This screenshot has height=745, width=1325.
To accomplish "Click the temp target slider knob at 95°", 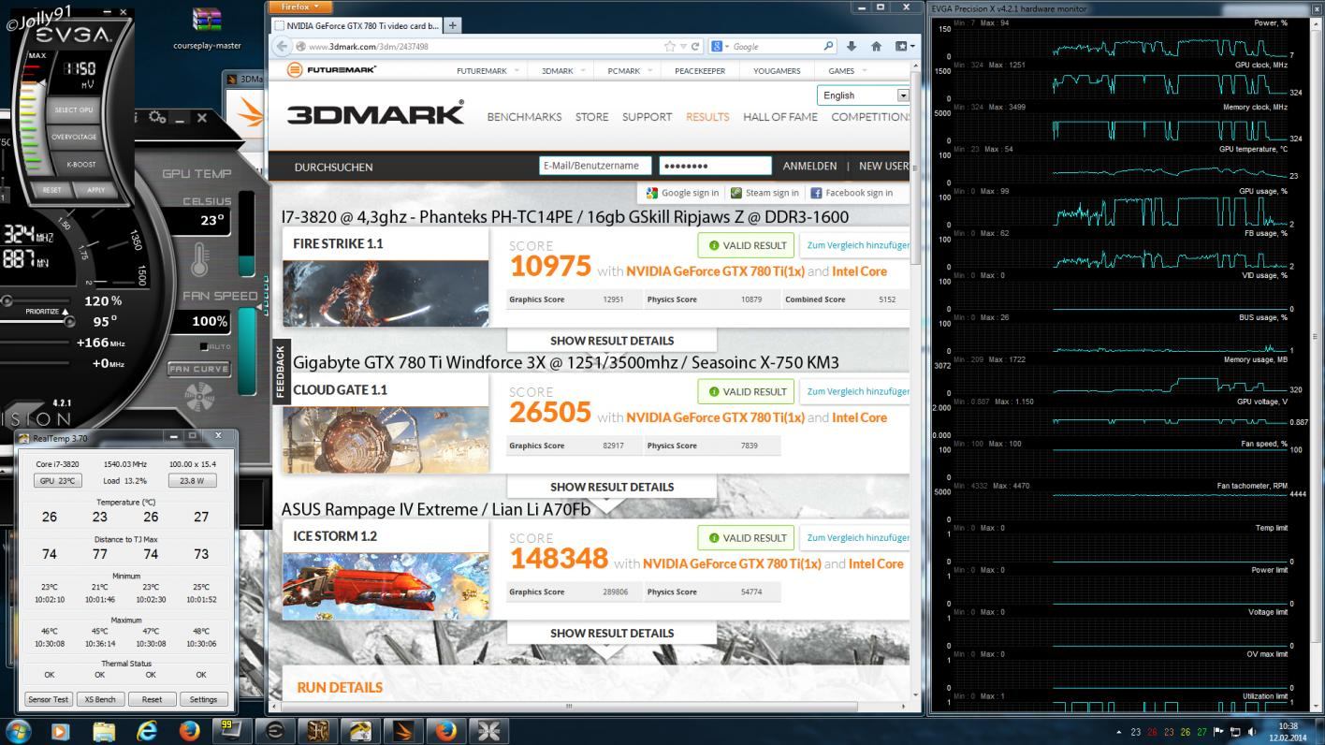I will coord(69,321).
